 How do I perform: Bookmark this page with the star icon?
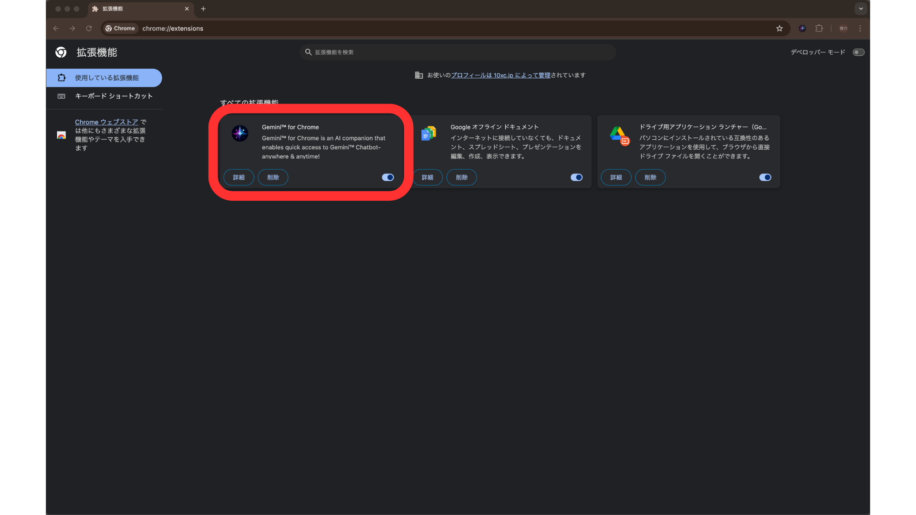click(780, 29)
